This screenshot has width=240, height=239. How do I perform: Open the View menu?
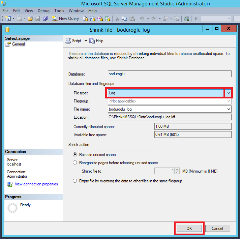29,11
